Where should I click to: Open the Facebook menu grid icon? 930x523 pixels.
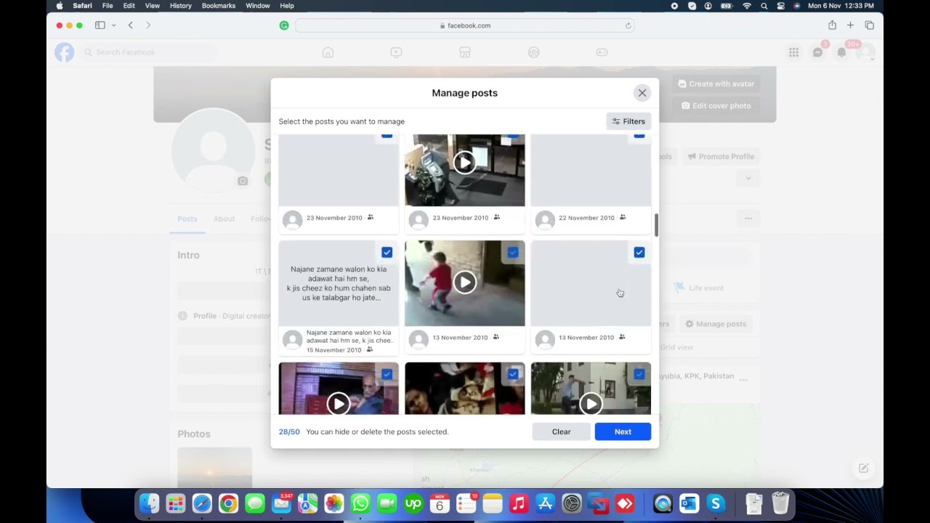794,52
